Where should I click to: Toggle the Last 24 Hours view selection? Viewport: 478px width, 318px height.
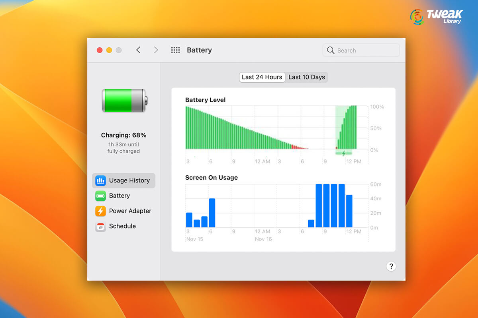click(x=262, y=77)
